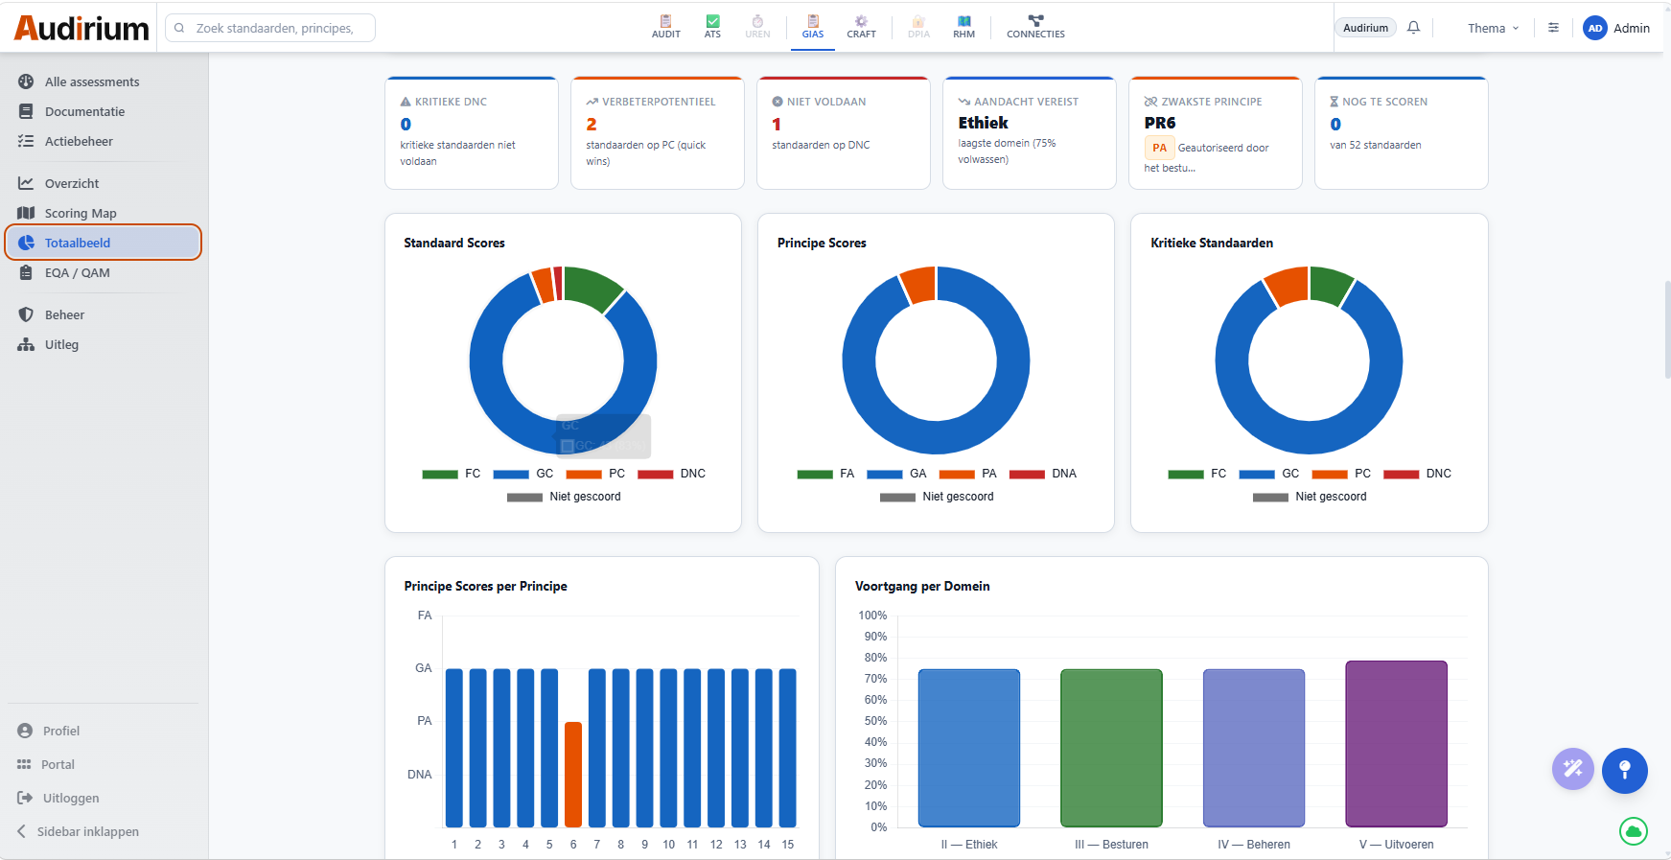Open Actiebeheer in sidebar
This screenshot has width=1671, height=860.
click(104, 141)
